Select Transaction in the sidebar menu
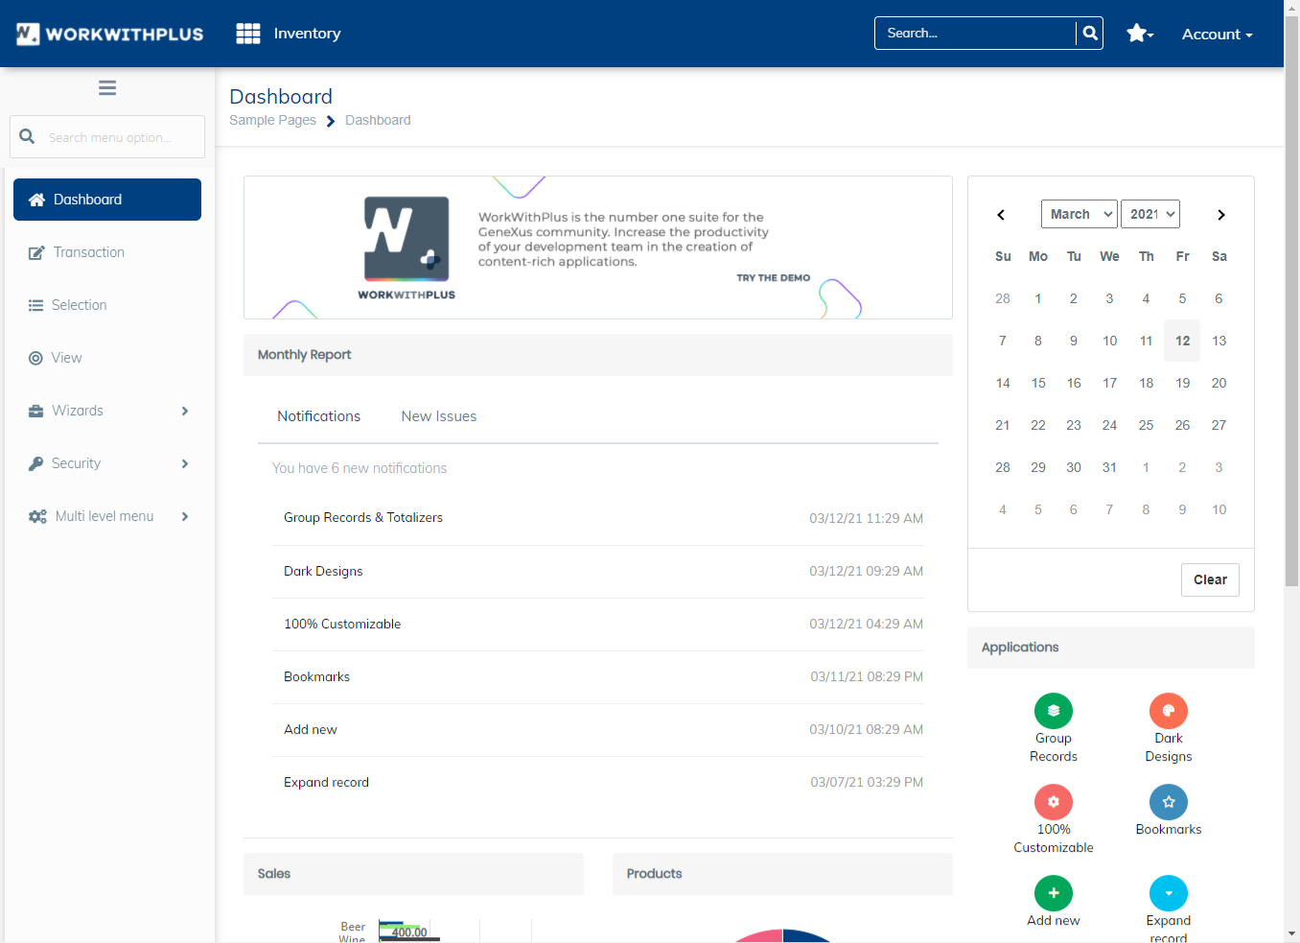This screenshot has height=943, width=1300. [89, 252]
